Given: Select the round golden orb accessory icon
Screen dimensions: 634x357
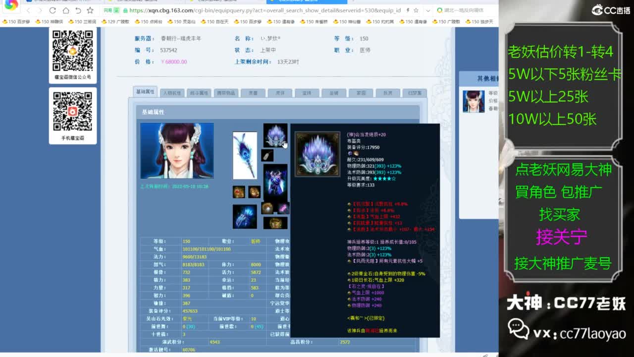Looking at the screenshot, I should coord(267,208).
